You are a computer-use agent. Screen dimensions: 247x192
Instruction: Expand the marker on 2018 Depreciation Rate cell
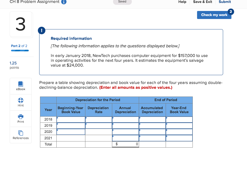coord(86,118)
